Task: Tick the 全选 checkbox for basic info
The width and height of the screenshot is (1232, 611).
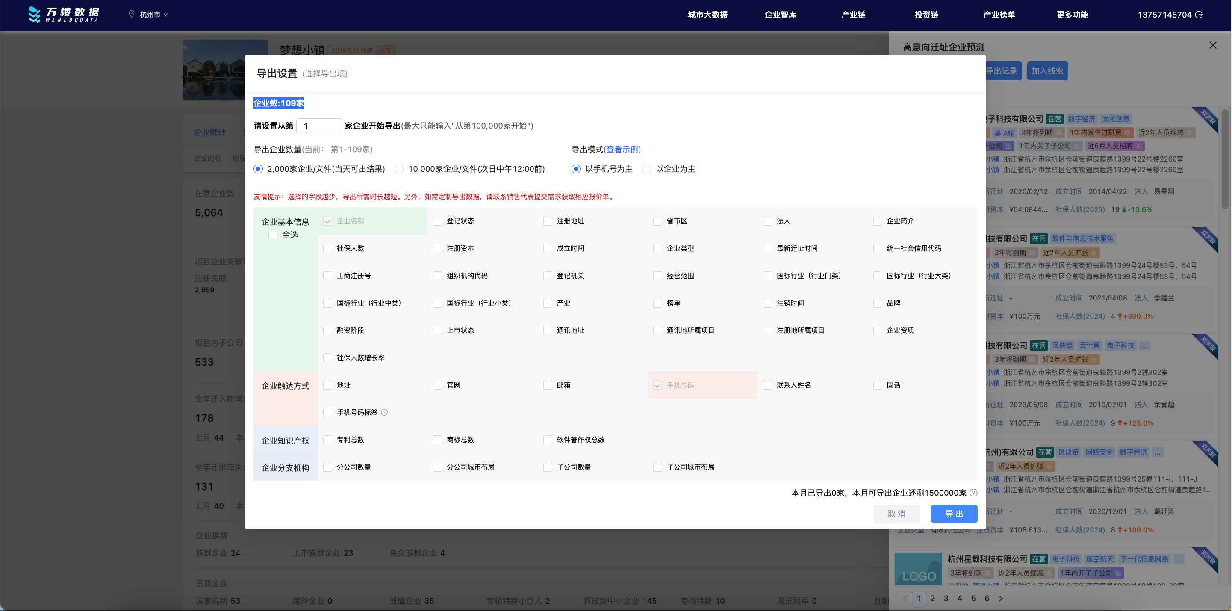Action: (273, 235)
